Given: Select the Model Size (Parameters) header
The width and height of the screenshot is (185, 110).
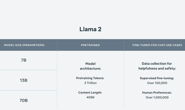Looking at the screenshot, I should [24, 45].
